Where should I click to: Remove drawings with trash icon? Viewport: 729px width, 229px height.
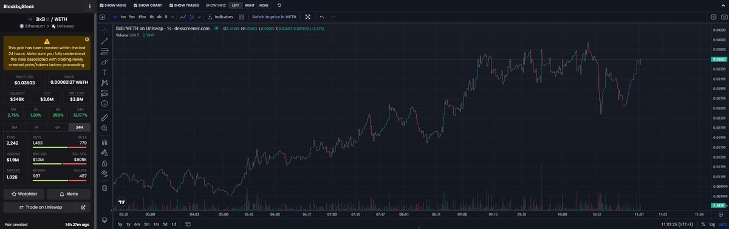point(104,188)
